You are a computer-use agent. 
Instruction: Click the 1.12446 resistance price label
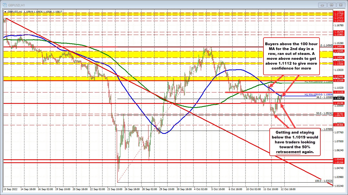pyautogui.click(x=339, y=77)
